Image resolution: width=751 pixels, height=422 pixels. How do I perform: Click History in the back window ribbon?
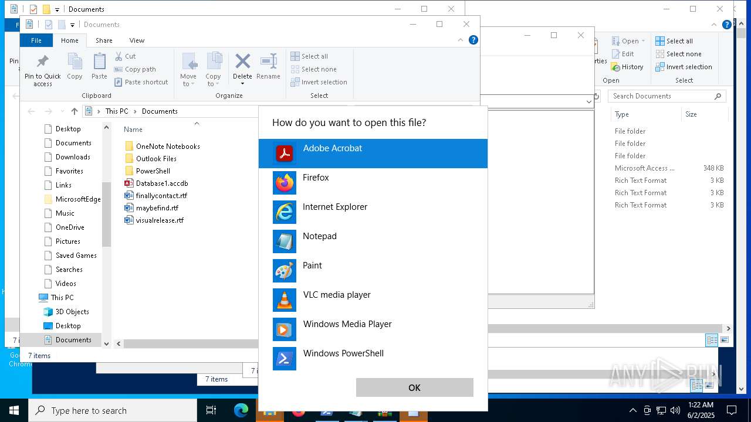[x=628, y=67]
